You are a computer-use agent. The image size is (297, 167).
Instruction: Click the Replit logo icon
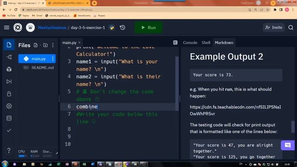click(x=18, y=28)
